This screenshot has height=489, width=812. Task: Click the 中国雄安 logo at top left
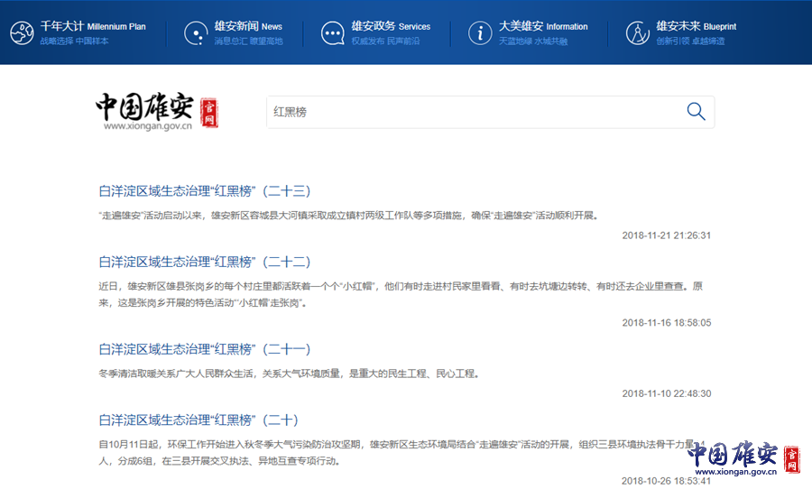point(144,107)
